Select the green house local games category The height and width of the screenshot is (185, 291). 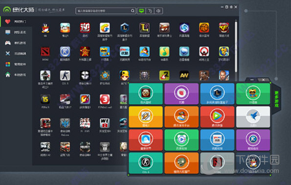(16, 75)
